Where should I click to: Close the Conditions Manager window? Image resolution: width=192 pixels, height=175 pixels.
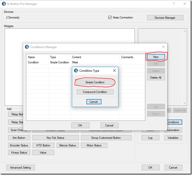164,47
